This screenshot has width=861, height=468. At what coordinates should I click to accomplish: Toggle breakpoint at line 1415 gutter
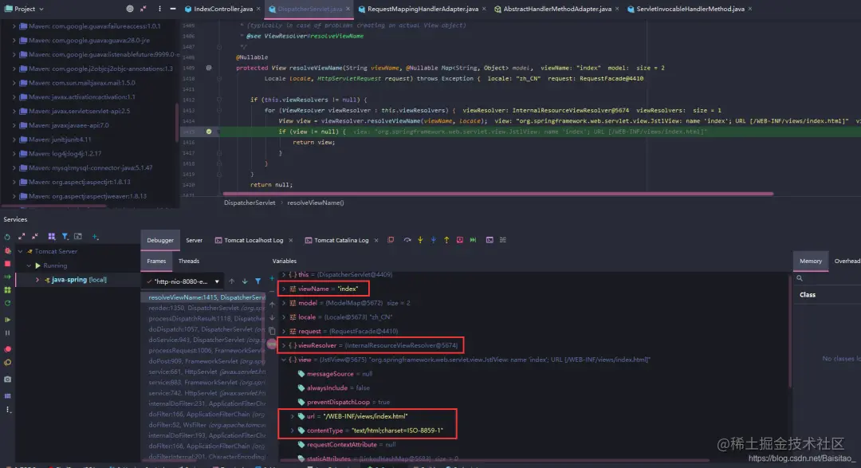click(x=209, y=132)
